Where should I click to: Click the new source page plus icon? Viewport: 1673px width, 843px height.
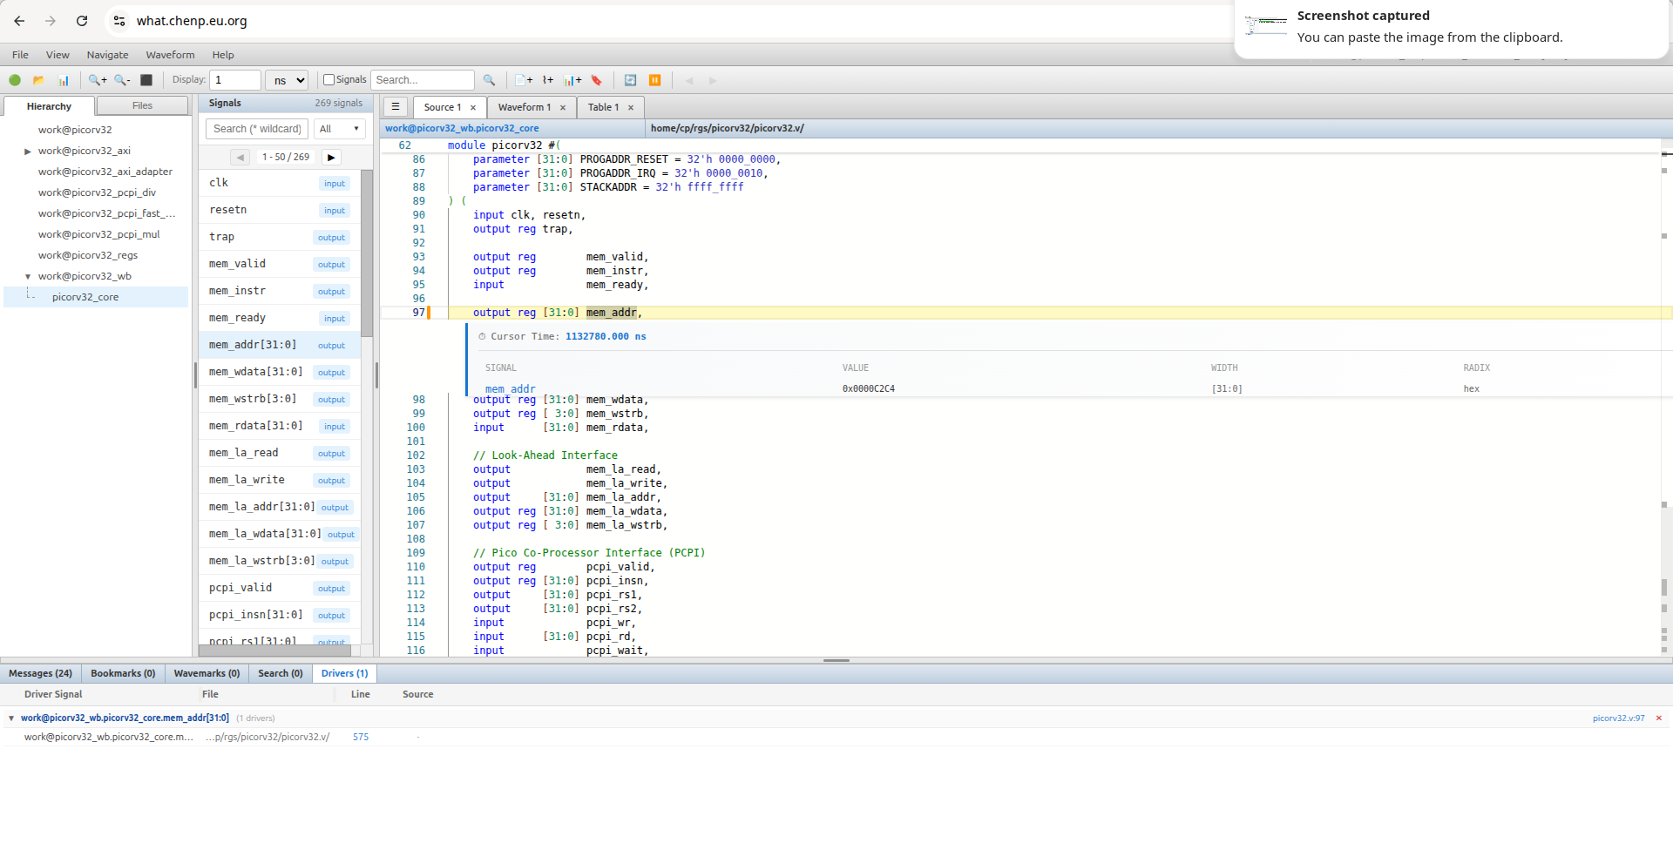point(523,80)
